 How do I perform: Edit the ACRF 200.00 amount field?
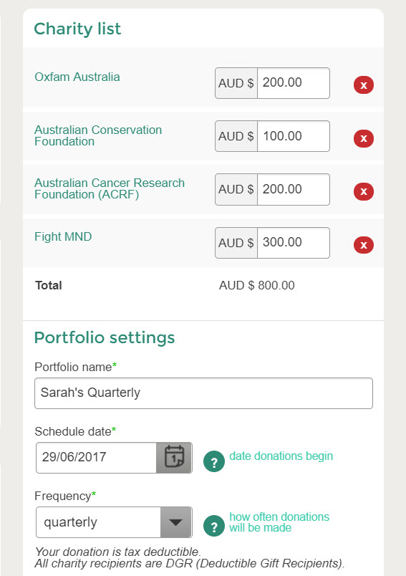point(294,190)
